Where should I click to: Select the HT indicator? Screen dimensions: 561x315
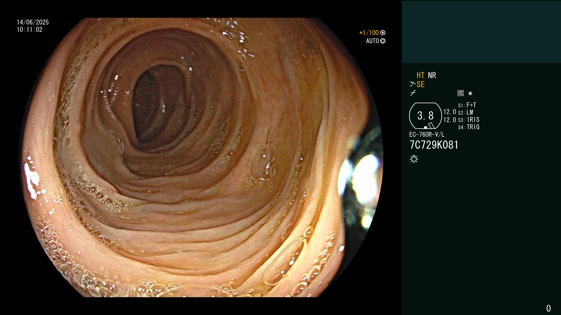(420, 75)
